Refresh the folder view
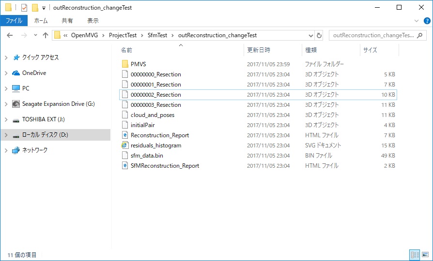 click(319, 36)
